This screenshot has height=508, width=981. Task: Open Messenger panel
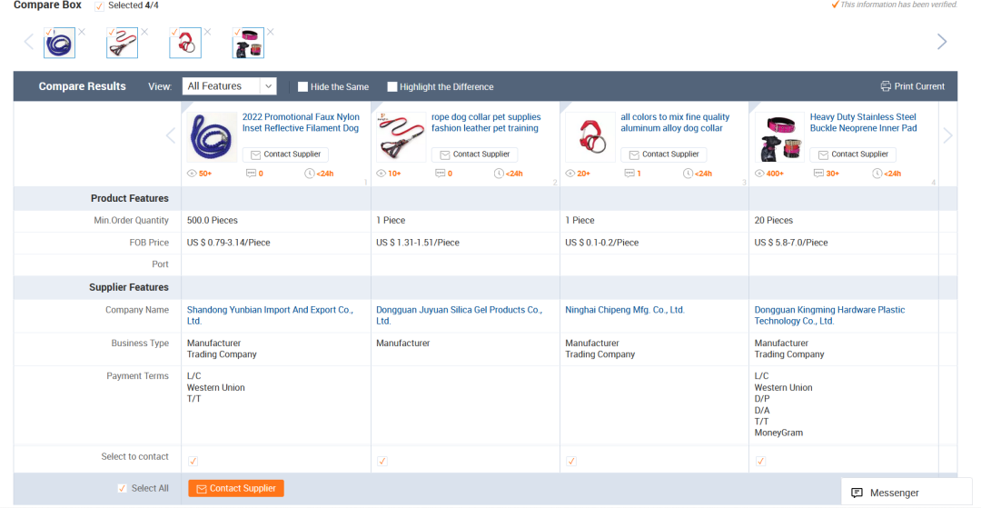(907, 493)
